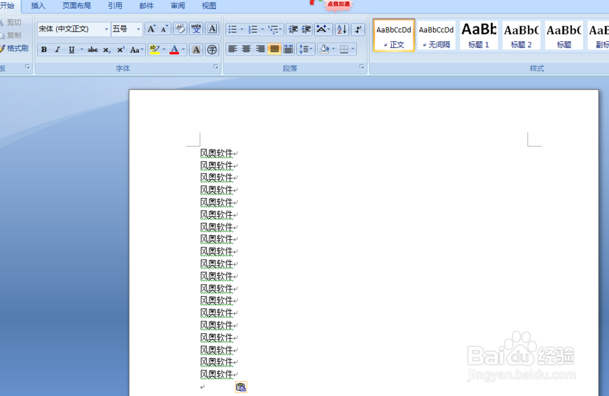Viewport: 609px width, 396px height.
Task: Apply the 标题 style
Action: coord(564,35)
